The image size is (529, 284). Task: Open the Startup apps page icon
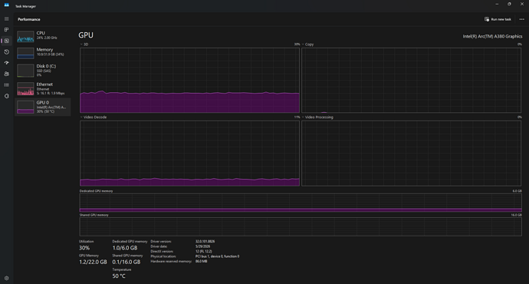[6, 63]
